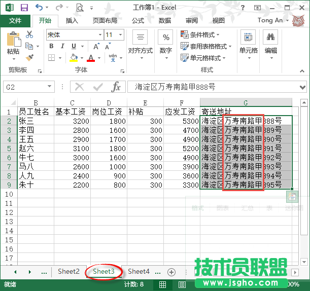Click the Cut scissors icon
The height and width of the screenshot is (291, 310).
(x=29, y=34)
